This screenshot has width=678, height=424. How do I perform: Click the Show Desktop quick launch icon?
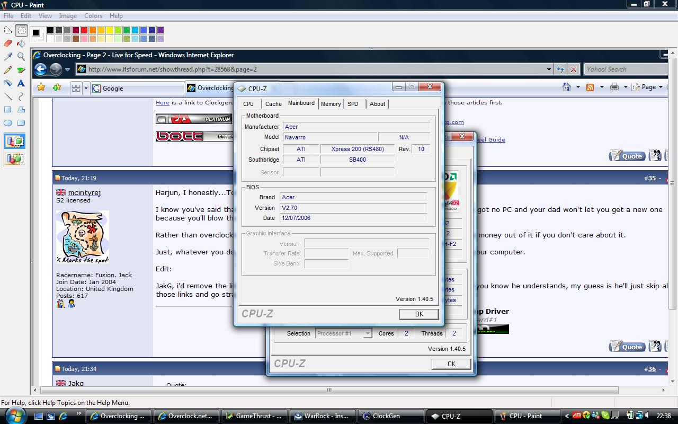[39, 416]
